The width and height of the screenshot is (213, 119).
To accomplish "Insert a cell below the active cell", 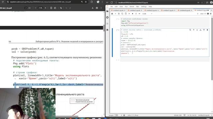I will (x=204, y=30).
